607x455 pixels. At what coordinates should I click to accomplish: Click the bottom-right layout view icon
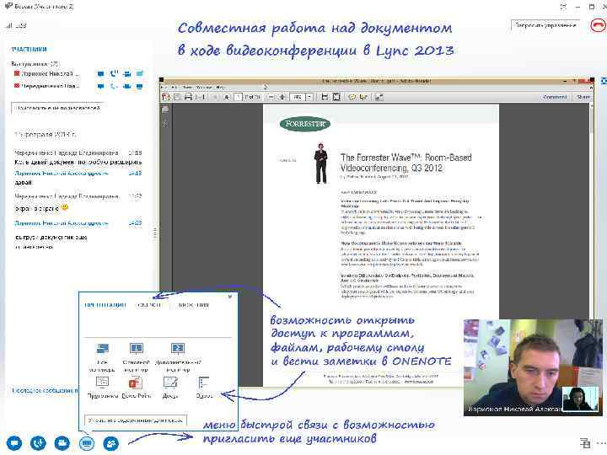585,443
